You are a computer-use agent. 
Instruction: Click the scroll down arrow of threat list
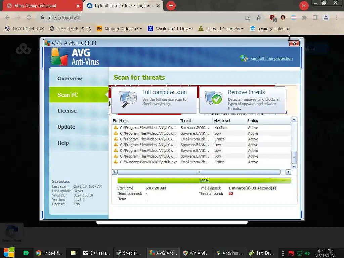coord(294,166)
